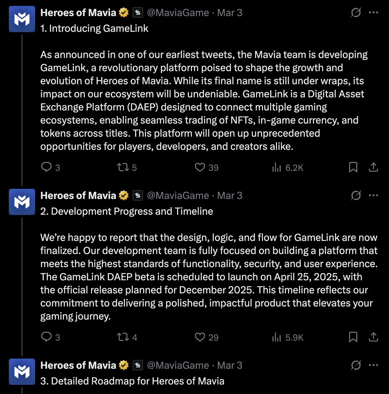Viewport: 389px width, 394px height.
Task: View analytics of the 5.9K views tweet
Action: (277, 337)
